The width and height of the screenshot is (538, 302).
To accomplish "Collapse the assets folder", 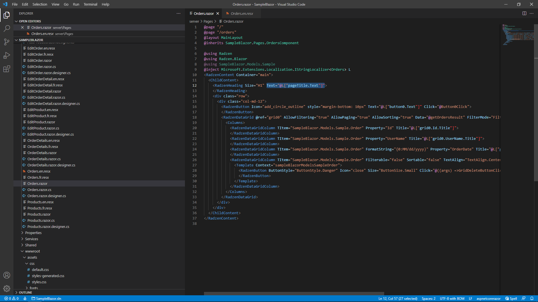I will [32, 258].
